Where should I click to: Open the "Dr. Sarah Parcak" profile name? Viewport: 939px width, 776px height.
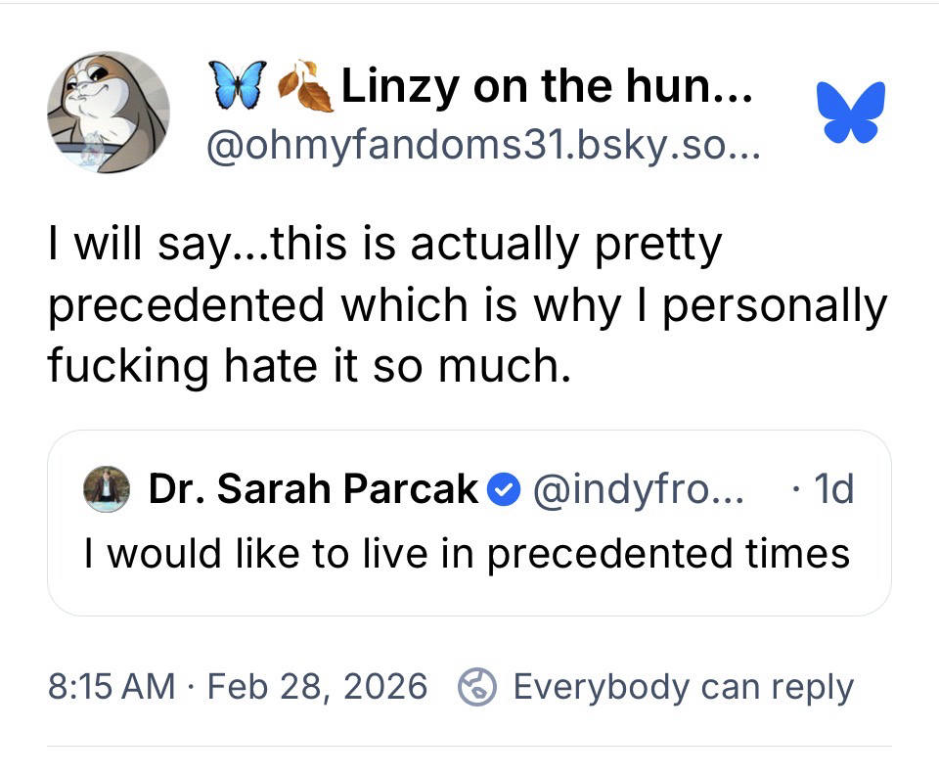point(313,489)
